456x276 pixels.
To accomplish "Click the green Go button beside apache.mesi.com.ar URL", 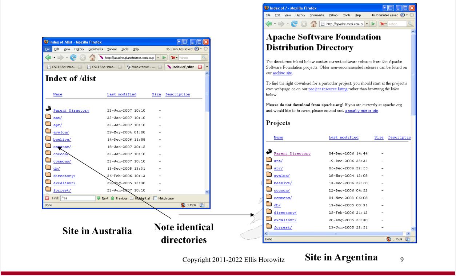I will click(373, 24).
